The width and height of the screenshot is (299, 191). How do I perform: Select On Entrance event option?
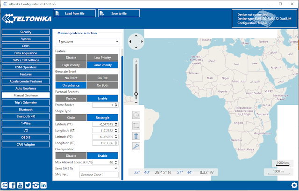[x=71, y=85]
